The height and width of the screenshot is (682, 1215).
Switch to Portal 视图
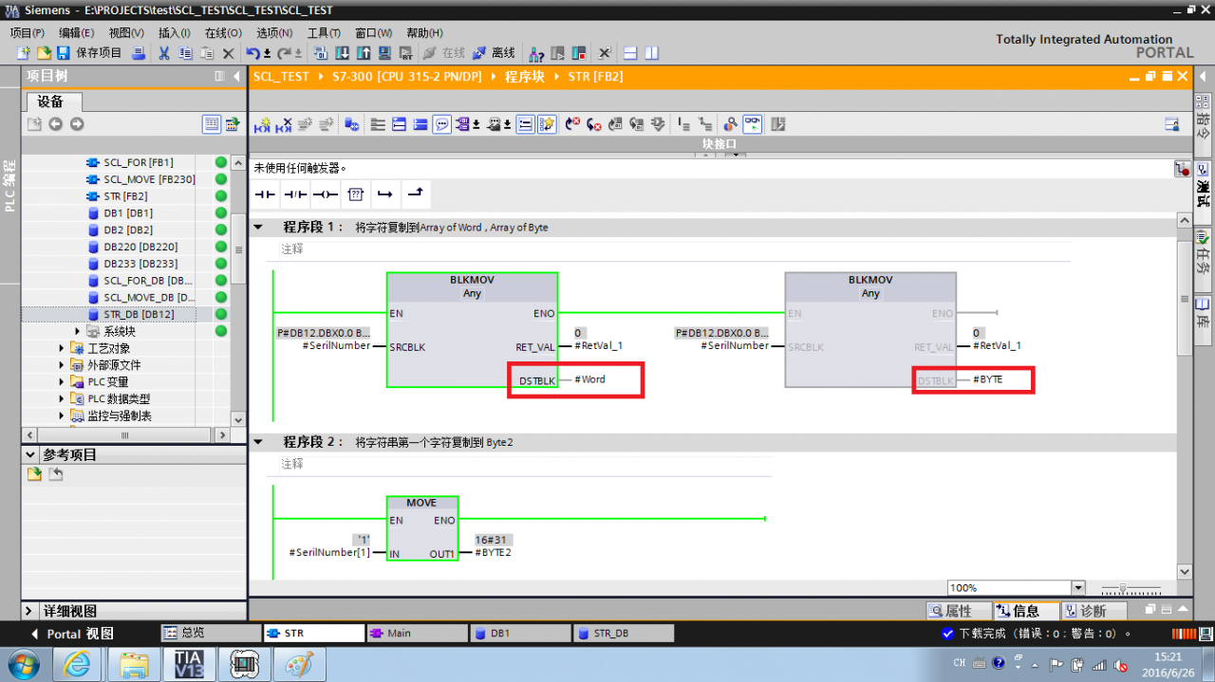tap(71, 634)
